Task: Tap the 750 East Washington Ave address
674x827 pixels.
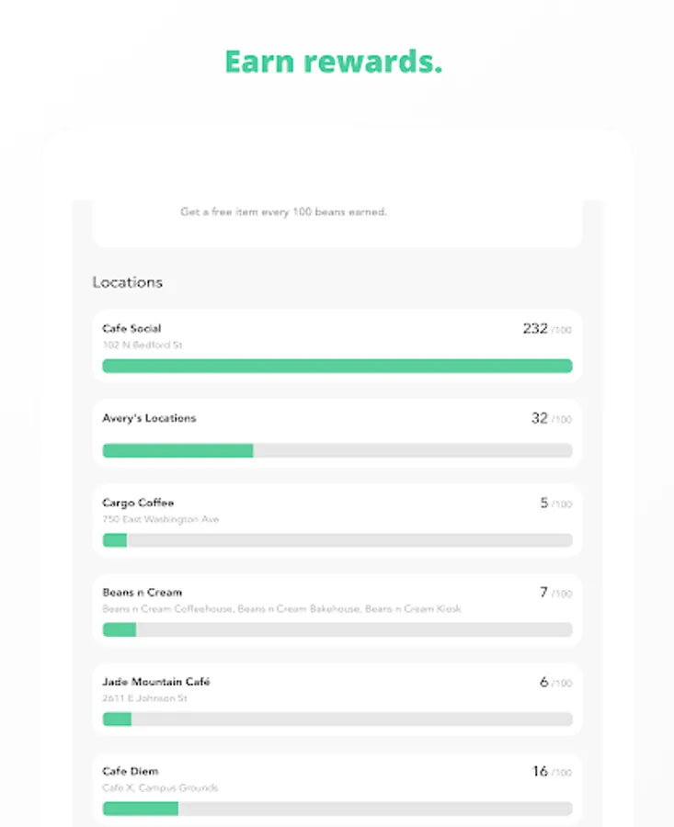Action: pos(160,519)
